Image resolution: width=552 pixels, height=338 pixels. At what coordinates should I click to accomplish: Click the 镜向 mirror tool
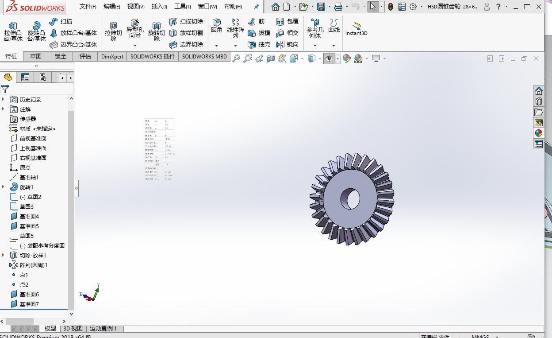click(x=287, y=44)
